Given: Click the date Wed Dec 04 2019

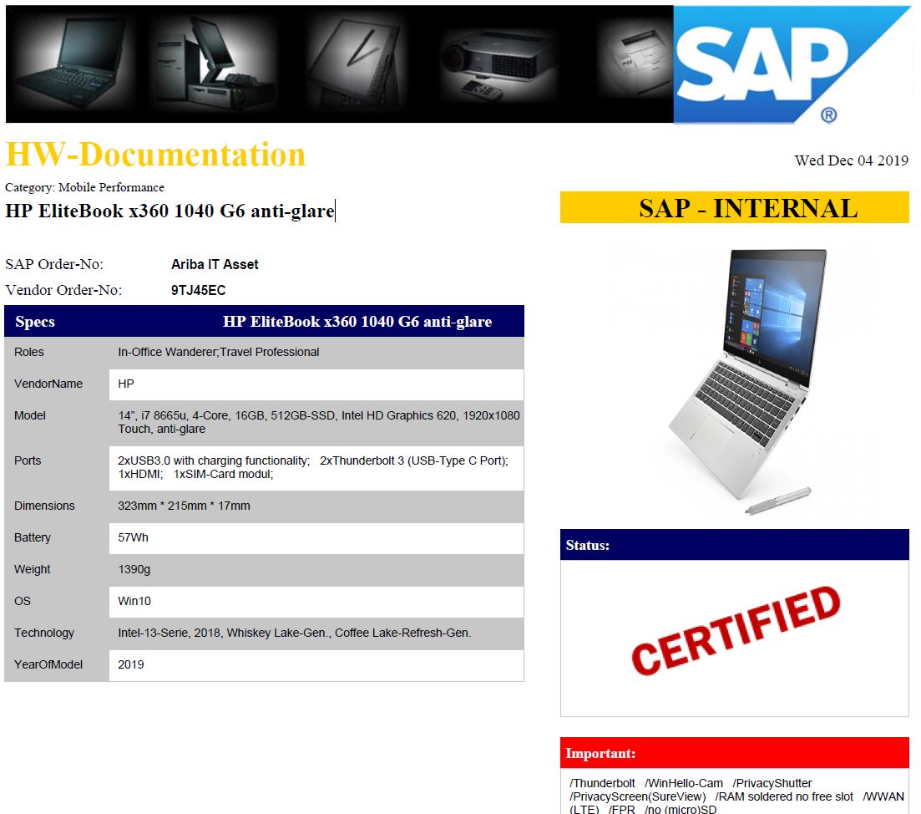Looking at the screenshot, I should point(851,160).
